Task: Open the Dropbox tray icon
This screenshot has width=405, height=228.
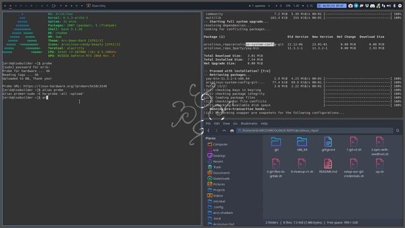Action: click(x=367, y=6)
